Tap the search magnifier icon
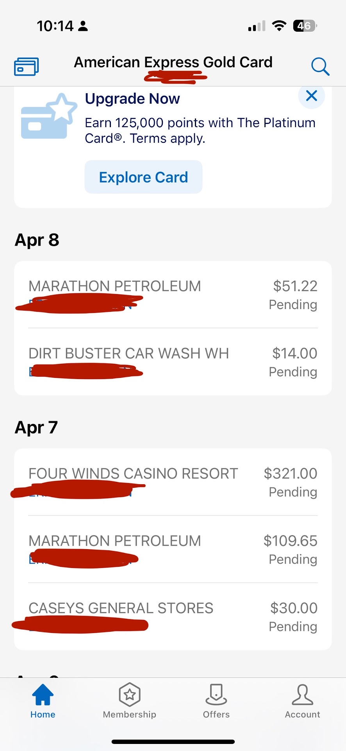346x751 pixels. click(320, 66)
